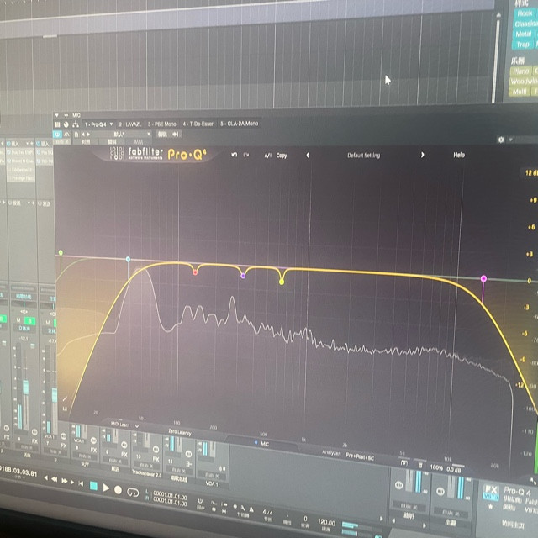
Task: Open the 1 - Pro-Q 4 plugin dropdown arrow
Action: pyautogui.click(x=111, y=124)
